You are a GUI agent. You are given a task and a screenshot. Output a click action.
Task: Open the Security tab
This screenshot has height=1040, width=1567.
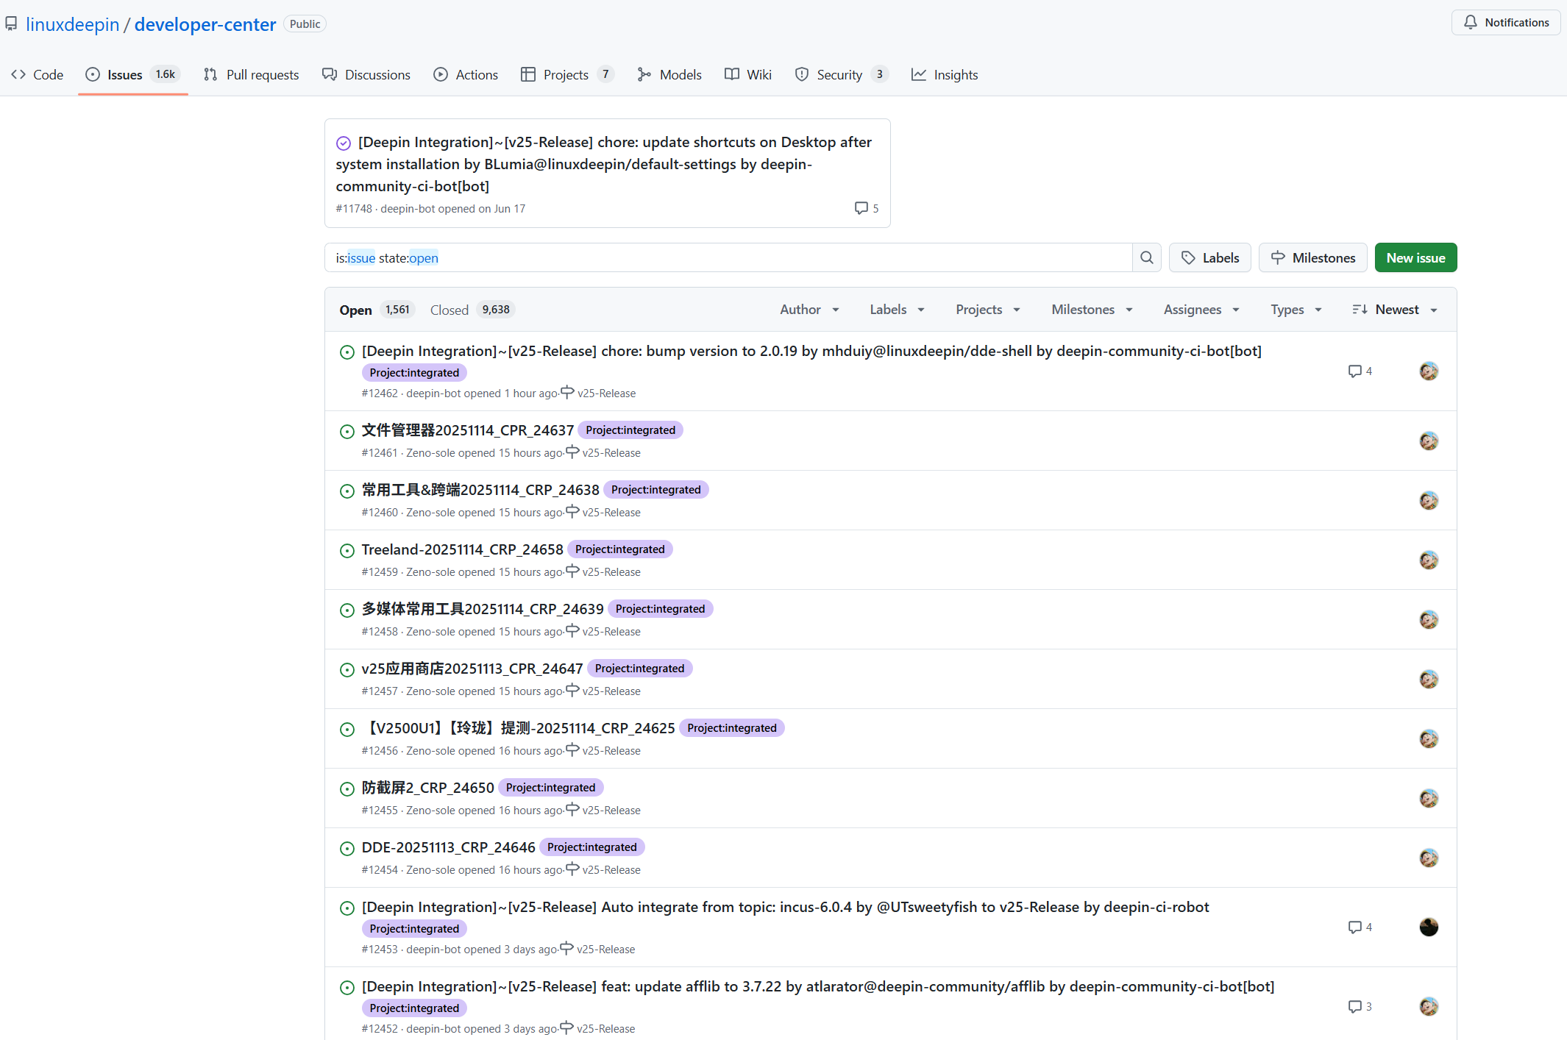coord(842,74)
